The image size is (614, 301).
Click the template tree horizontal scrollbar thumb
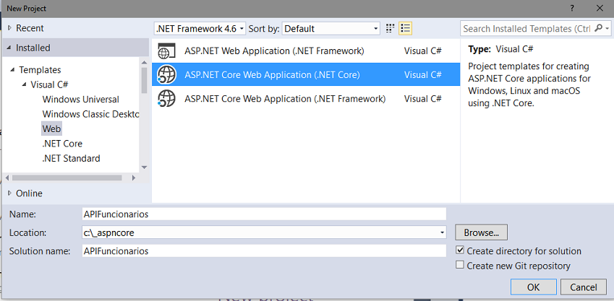pyautogui.click(x=67, y=178)
